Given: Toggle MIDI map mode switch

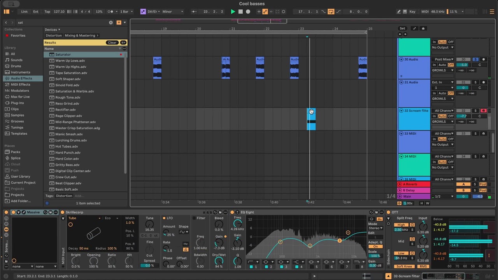Looking at the screenshot, I should (425, 12).
